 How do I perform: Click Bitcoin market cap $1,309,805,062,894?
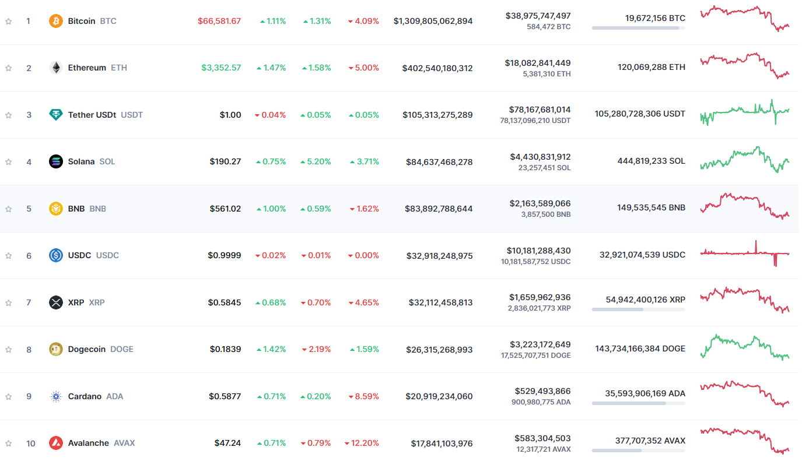[433, 21]
